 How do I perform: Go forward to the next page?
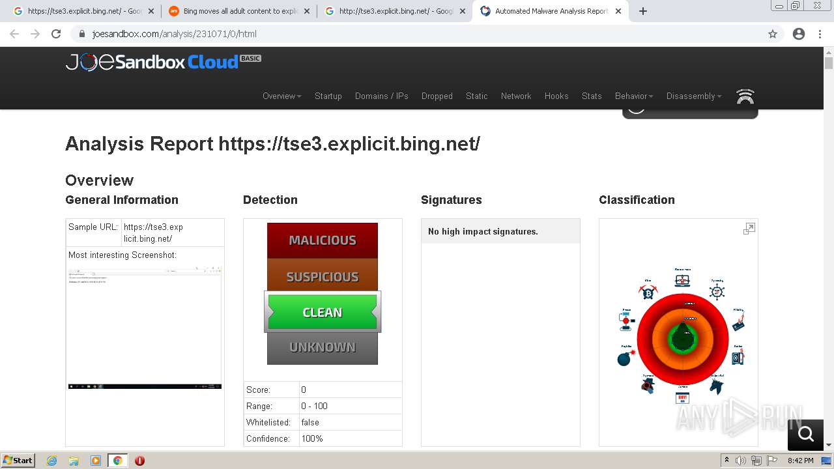[35, 34]
